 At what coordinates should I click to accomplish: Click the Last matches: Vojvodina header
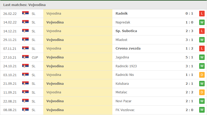[x=25, y=5]
